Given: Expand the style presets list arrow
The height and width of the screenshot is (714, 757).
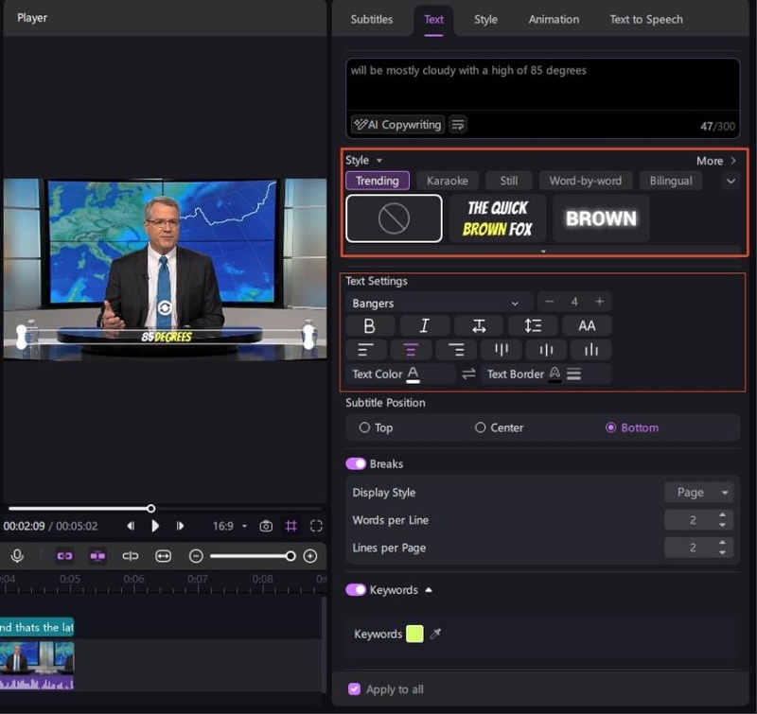Looking at the screenshot, I should click(543, 251).
